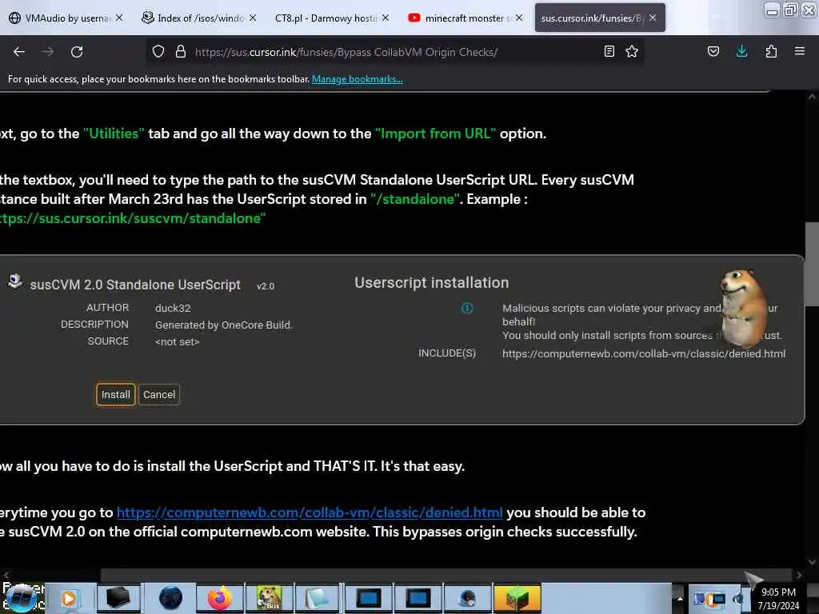The width and height of the screenshot is (819, 614).
Task: Launch Firefox from the taskbar
Action: coord(220,598)
